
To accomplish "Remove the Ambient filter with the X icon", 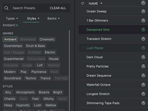I will click(x=17, y=25).
